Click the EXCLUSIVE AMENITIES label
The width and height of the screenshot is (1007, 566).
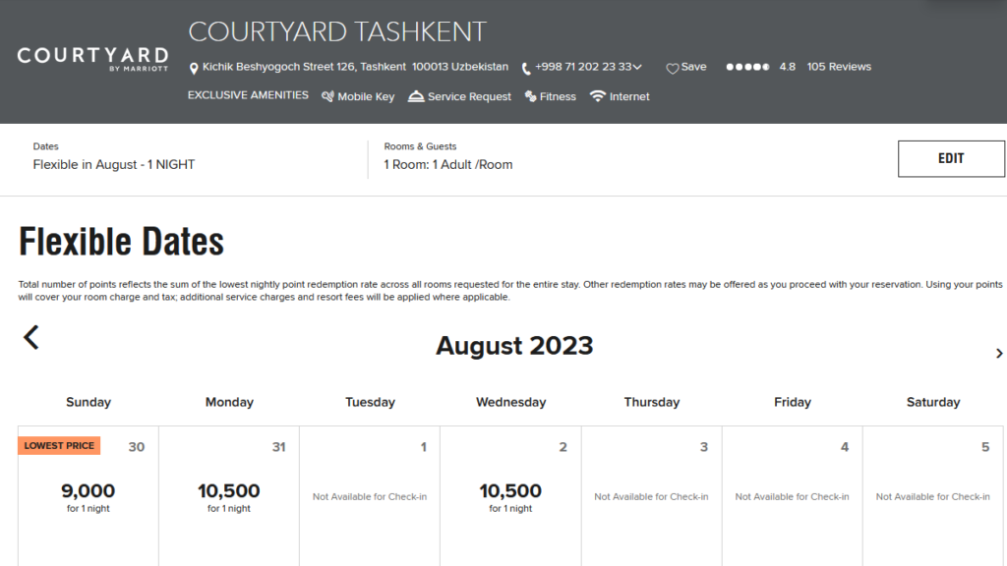pyautogui.click(x=248, y=95)
